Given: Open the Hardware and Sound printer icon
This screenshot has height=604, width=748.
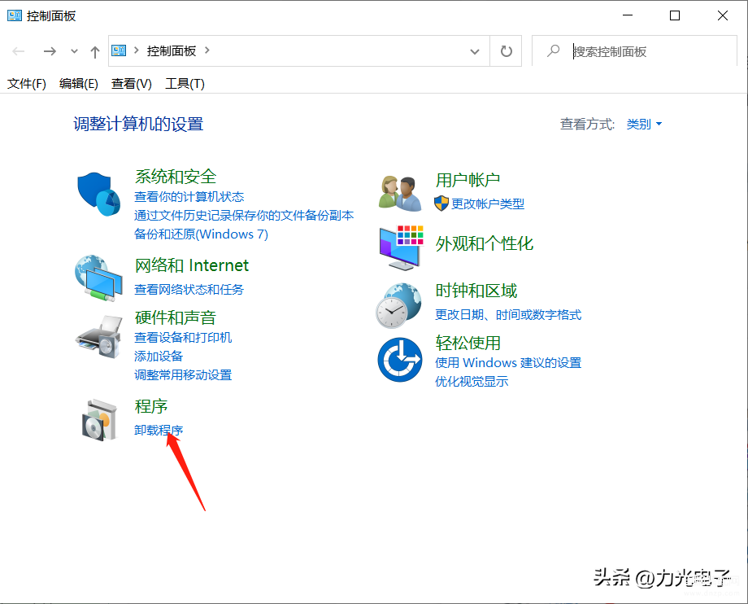Looking at the screenshot, I should click(x=98, y=337).
